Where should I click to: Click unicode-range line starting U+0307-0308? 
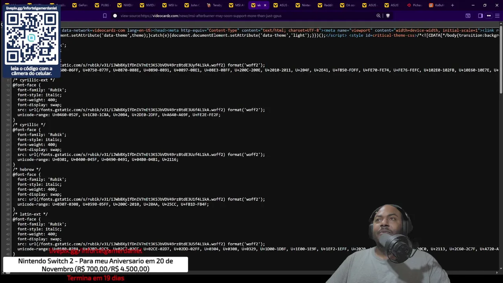(x=113, y=204)
